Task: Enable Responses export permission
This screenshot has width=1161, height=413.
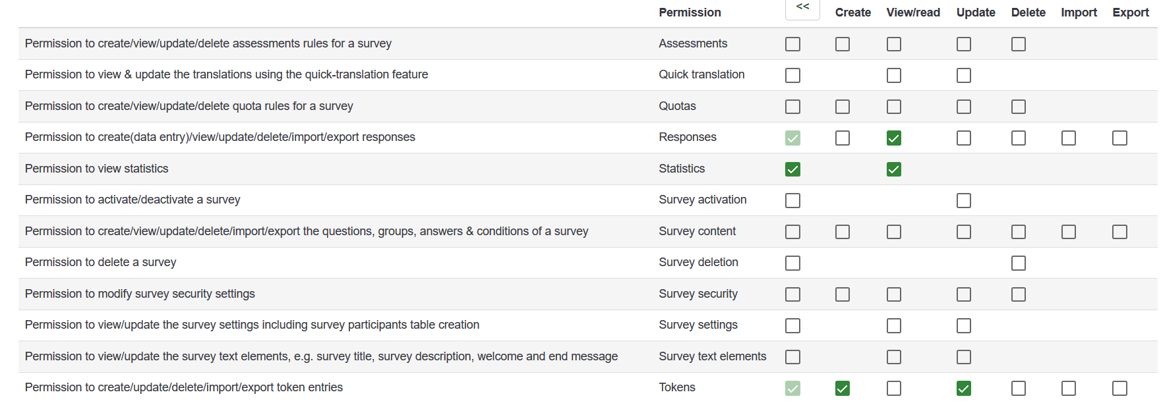Action: click(1119, 138)
